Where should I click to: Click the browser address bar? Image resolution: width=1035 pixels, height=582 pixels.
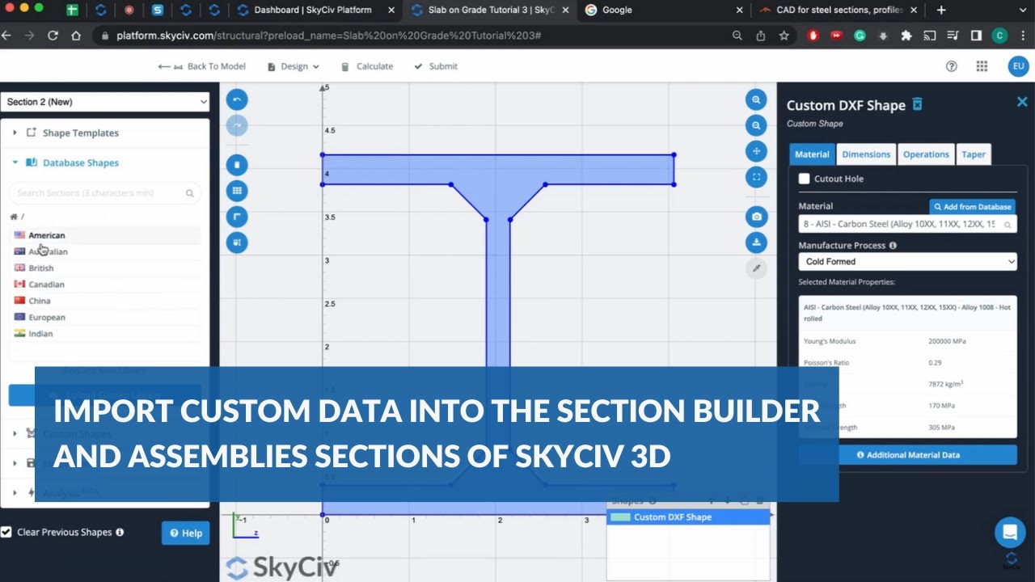(420, 36)
